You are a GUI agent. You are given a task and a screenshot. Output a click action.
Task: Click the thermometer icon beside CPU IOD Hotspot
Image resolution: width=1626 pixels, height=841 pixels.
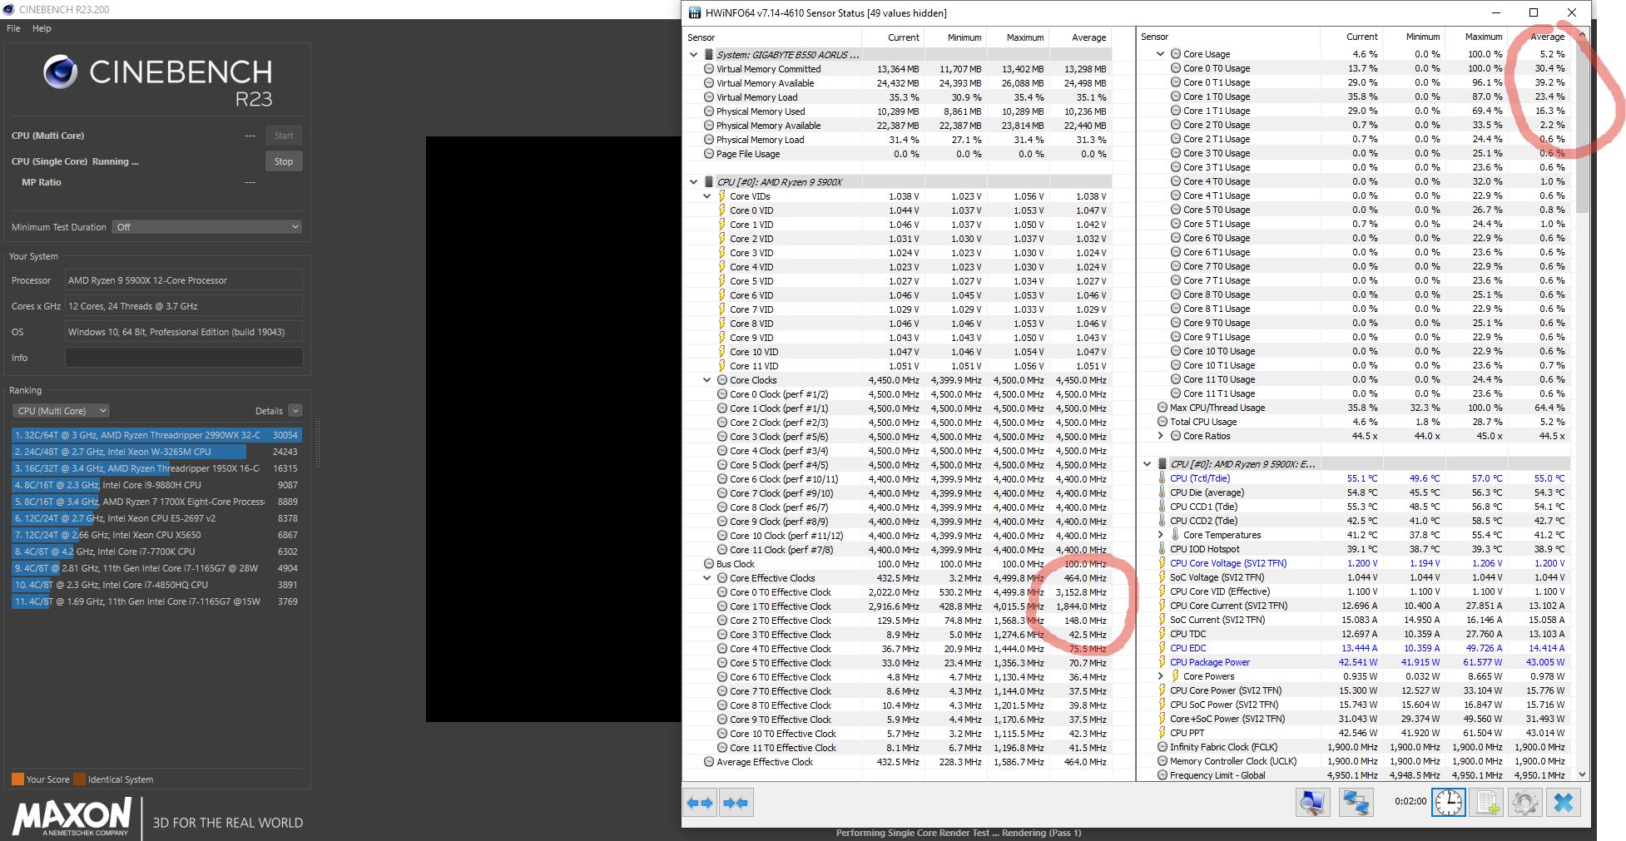click(1162, 549)
